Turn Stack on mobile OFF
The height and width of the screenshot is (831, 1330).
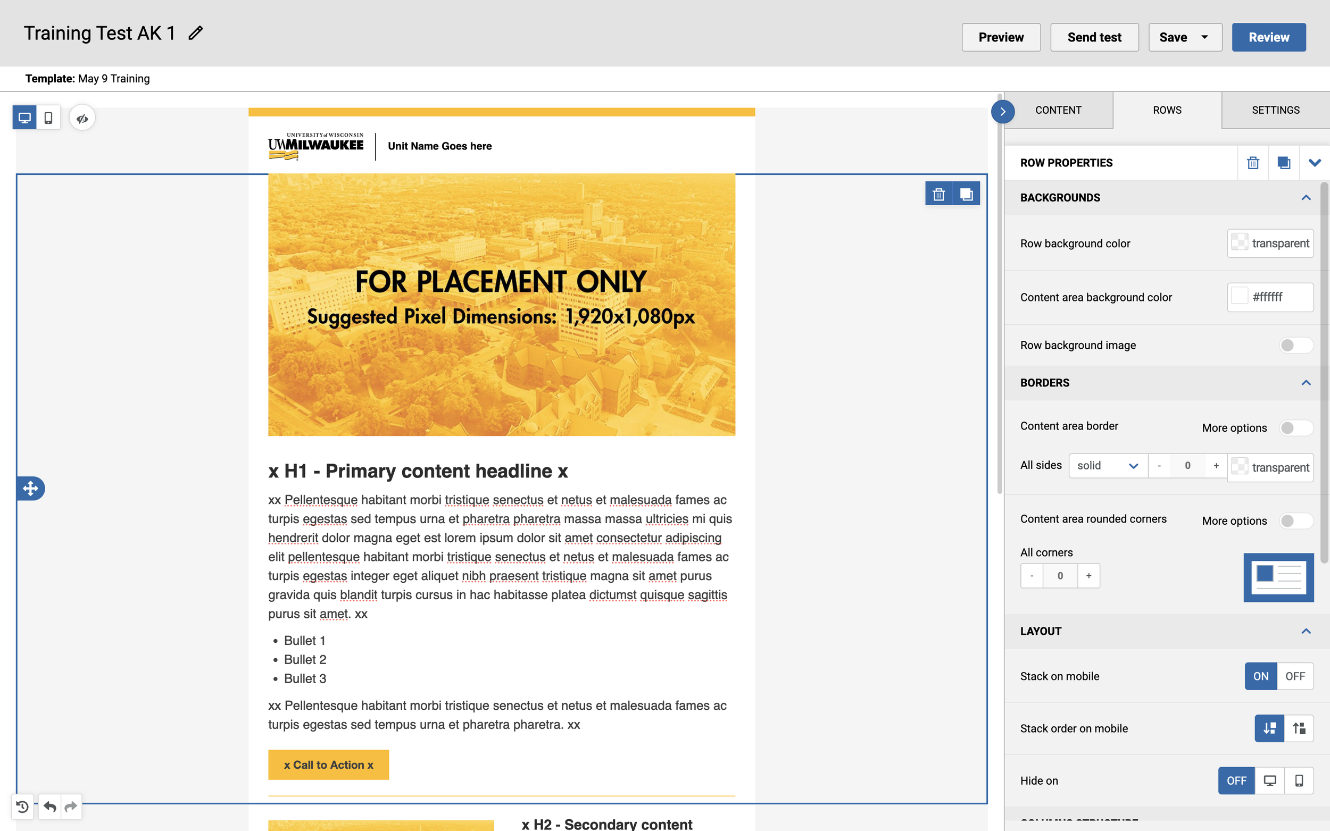pos(1294,676)
